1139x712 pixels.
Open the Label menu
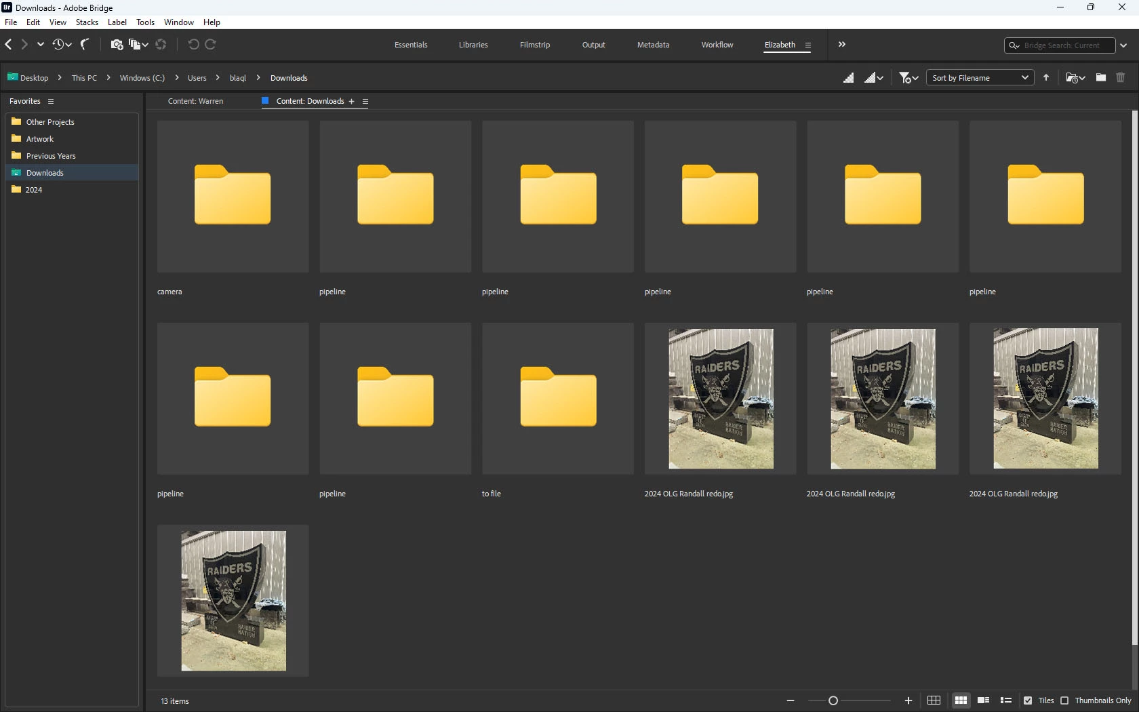(117, 22)
